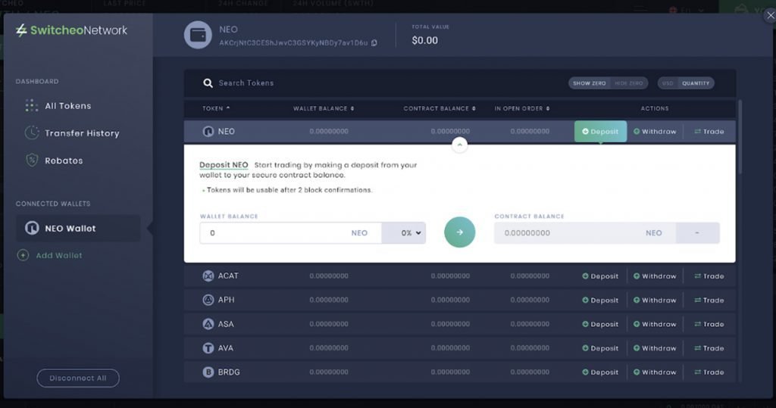Viewport: 776px width, 408px height.
Task: Click the Rebates shield icon
Action: (32, 160)
